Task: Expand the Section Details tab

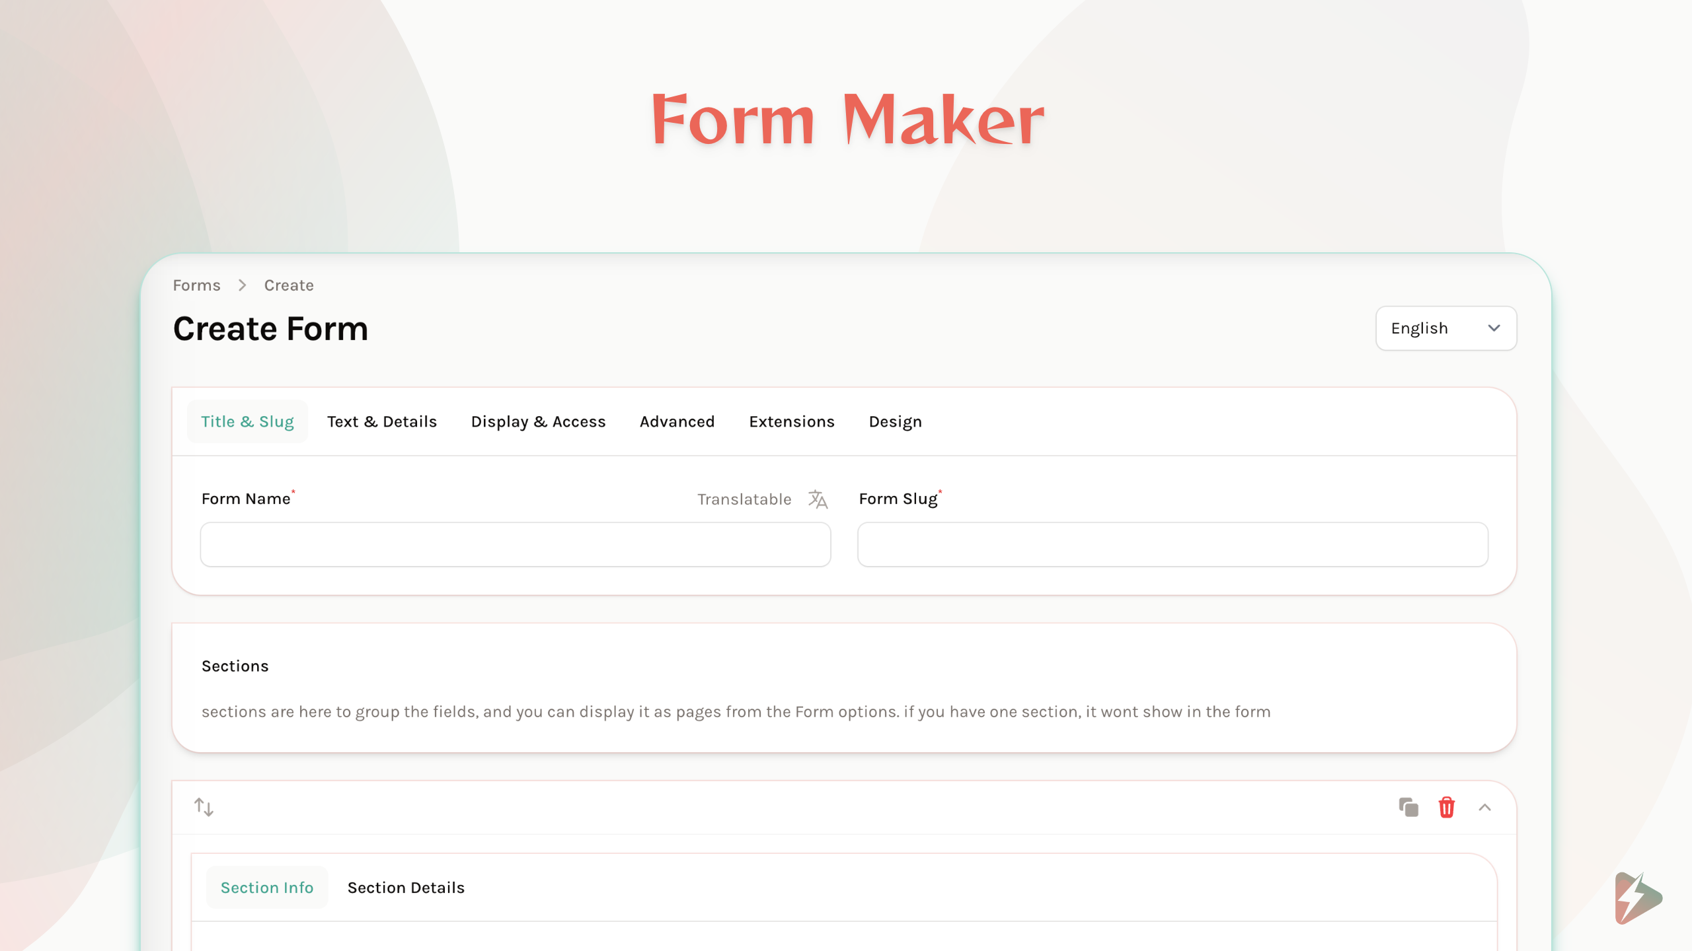Action: 406,887
